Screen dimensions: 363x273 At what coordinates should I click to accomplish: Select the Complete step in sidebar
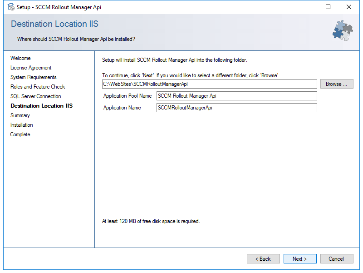tap(20, 134)
